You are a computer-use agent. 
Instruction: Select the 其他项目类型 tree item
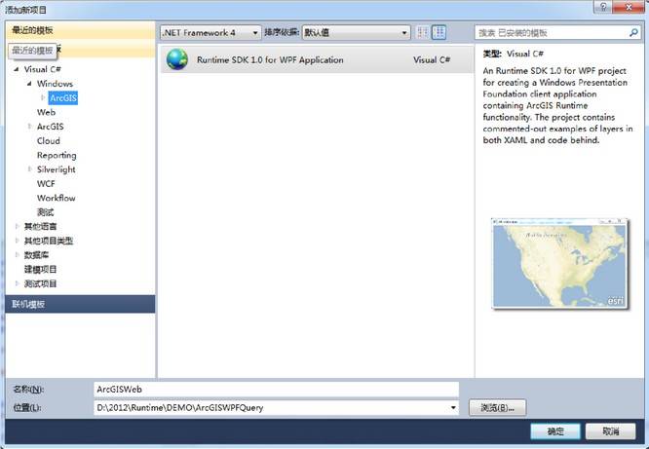(x=49, y=241)
